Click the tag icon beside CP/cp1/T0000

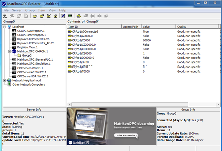70,71
